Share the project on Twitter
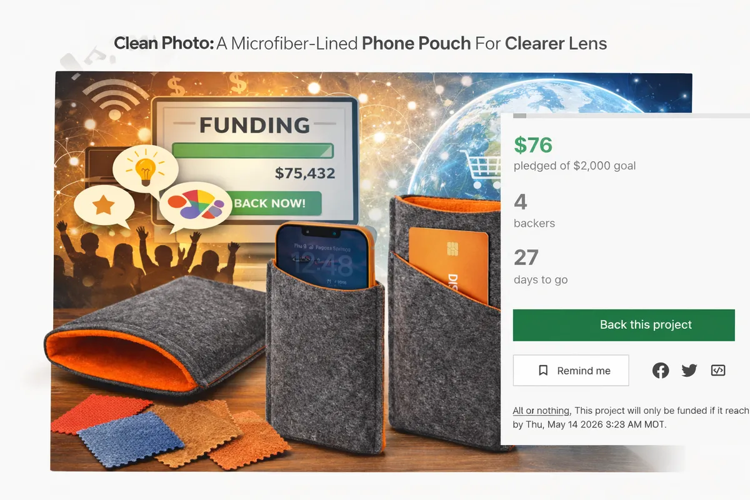This screenshot has width=750, height=500. coord(689,371)
